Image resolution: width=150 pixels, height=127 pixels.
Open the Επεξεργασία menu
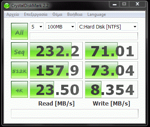point(36,14)
